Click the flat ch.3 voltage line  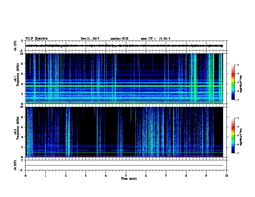pos(124,165)
